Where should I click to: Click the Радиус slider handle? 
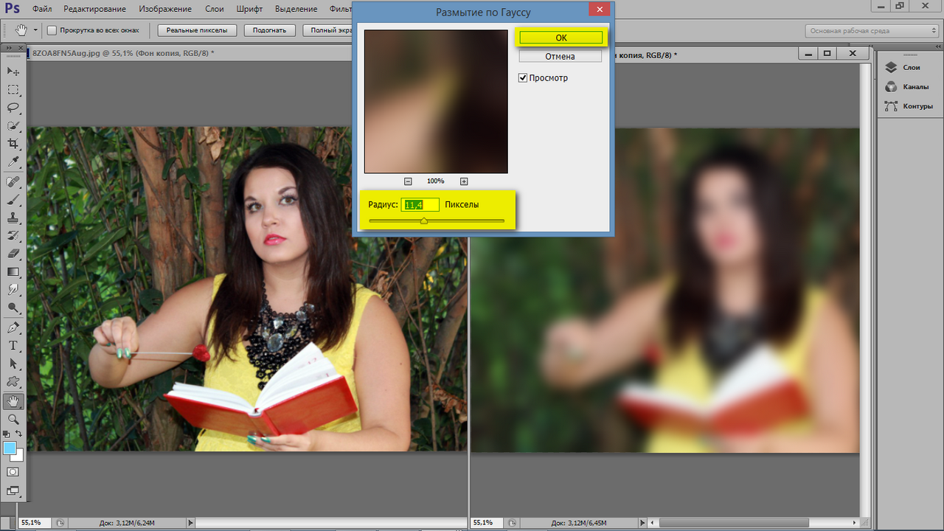click(x=423, y=221)
